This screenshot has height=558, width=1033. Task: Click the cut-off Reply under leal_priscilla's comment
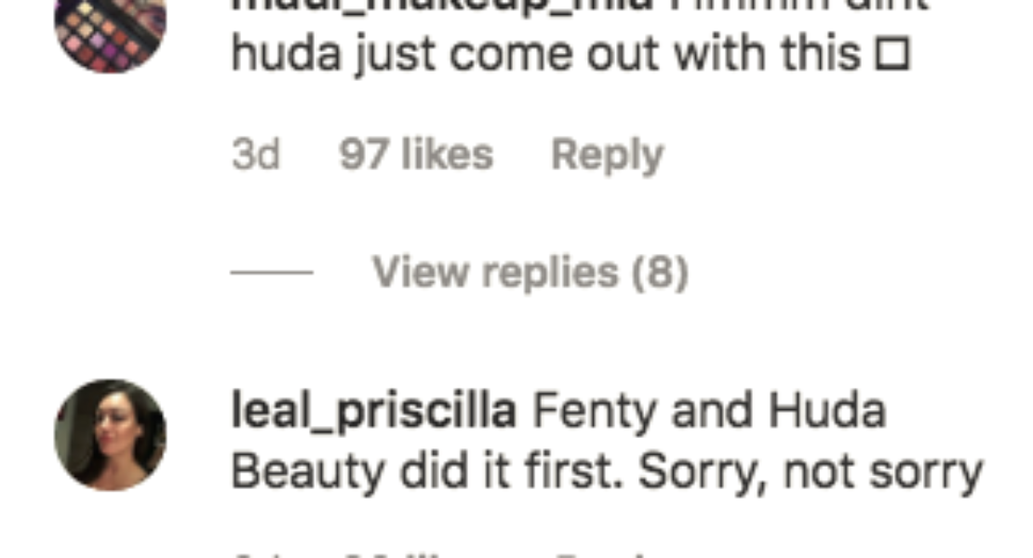point(607,554)
